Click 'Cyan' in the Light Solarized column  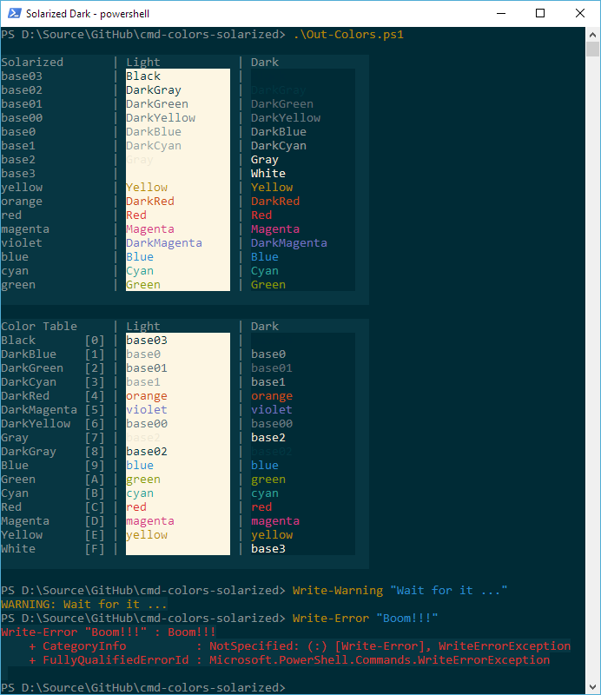pyautogui.click(x=140, y=271)
